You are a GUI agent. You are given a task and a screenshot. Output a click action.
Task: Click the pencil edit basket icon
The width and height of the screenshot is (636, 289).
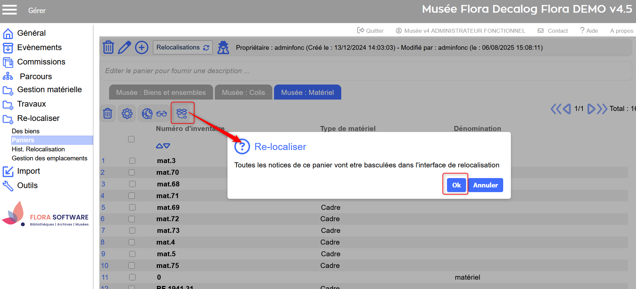pyautogui.click(x=124, y=47)
